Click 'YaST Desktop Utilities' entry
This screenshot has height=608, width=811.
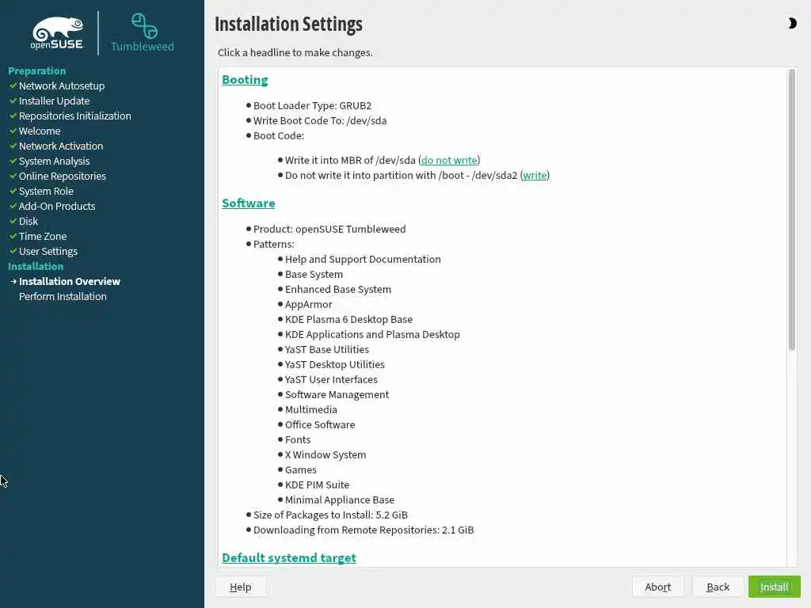(335, 364)
